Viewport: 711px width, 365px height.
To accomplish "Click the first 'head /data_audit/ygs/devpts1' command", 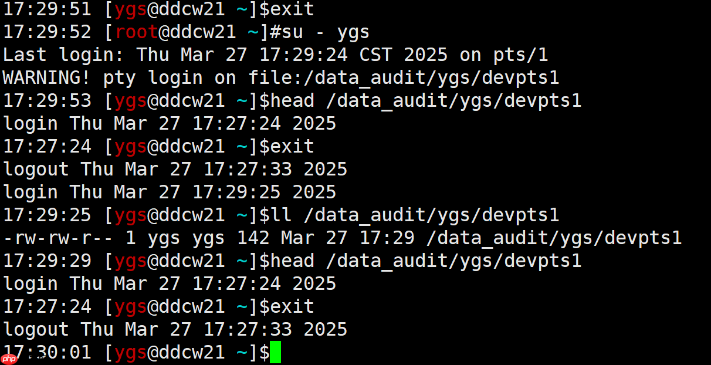I will click(x=426, y=100).
